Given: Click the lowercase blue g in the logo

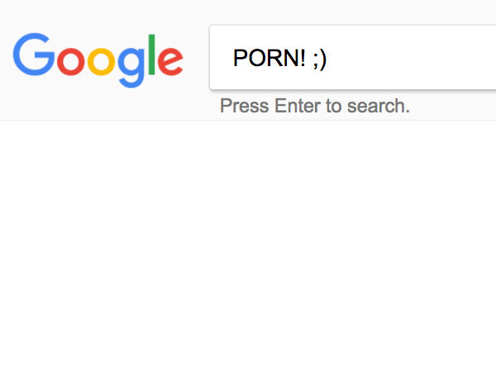Looking at the screenshot, I should point(131,68).
